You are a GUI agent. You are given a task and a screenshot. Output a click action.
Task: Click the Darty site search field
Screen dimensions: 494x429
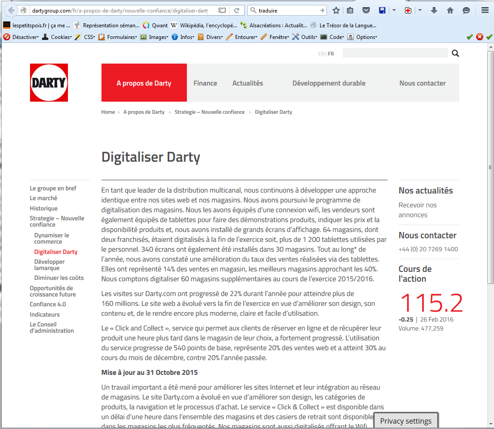(395, 53)
